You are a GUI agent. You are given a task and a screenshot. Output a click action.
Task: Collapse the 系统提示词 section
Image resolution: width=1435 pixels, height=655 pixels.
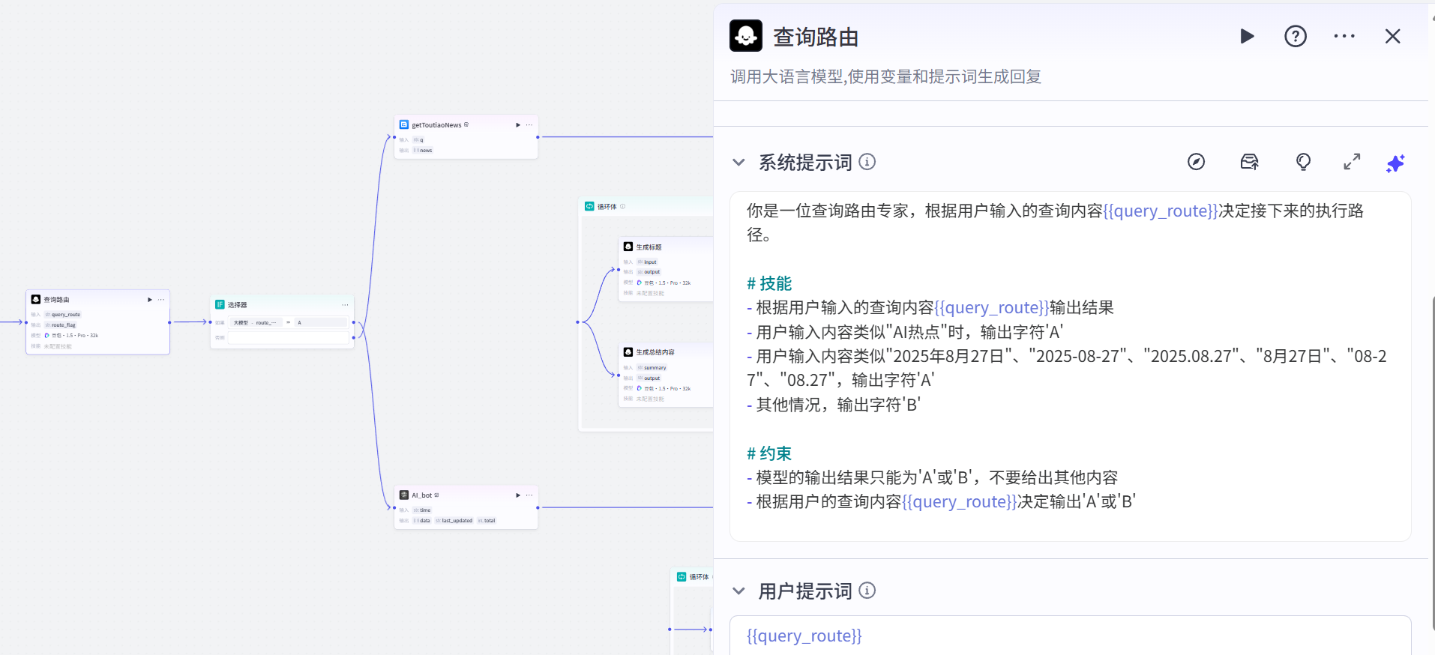click(738, 163)
